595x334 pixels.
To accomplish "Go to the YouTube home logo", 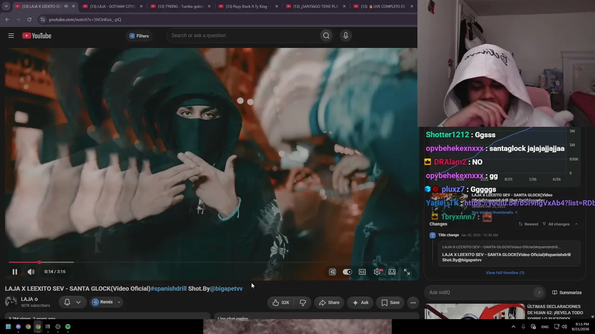I will click(x=37, y=36).
